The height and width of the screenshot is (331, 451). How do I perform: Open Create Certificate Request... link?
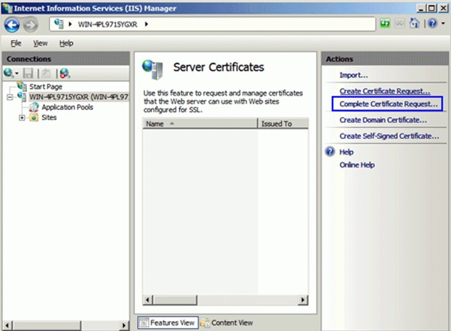point(385,92)
